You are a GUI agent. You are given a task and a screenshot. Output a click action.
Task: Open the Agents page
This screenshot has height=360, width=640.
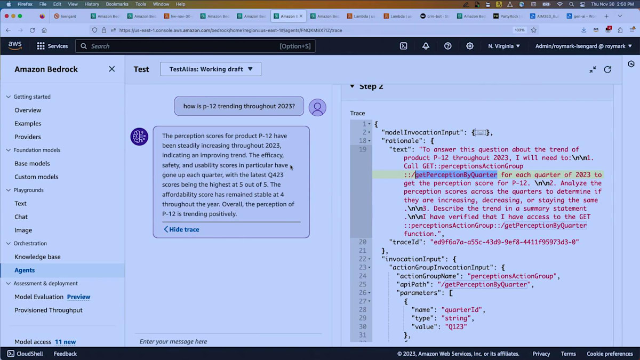pos(25,270)
